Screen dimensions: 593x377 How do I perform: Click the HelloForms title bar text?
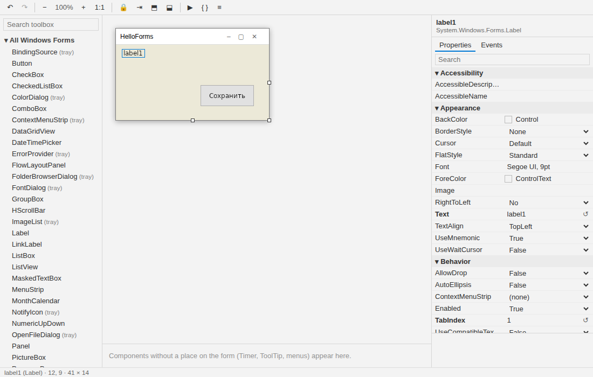coord(137,37)
